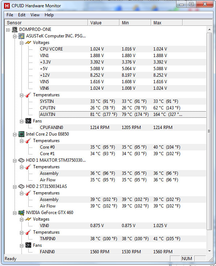The image size is (216, 266).
Task: Select the VIN1 voltage row
Action: coord(122,56)
